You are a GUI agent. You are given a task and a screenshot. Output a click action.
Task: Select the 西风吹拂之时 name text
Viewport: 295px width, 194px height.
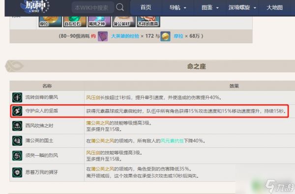tap(39, 126)
